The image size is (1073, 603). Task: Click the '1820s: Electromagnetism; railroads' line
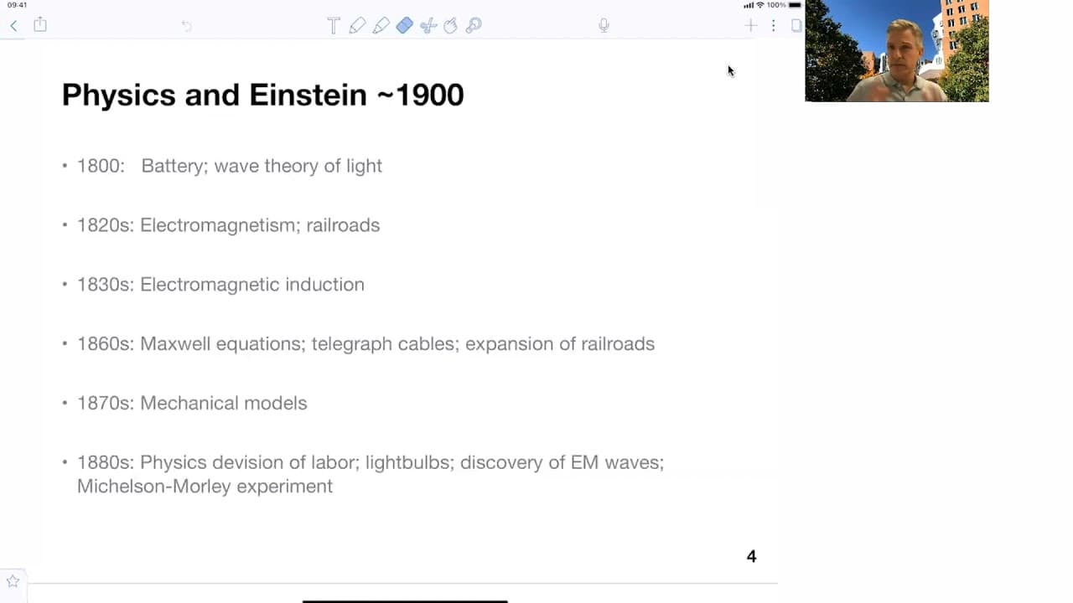[228, 225]
